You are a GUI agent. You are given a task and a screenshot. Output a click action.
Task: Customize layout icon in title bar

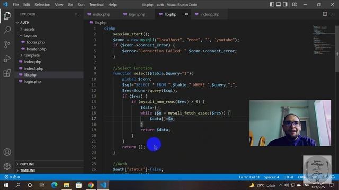[295, 5]
